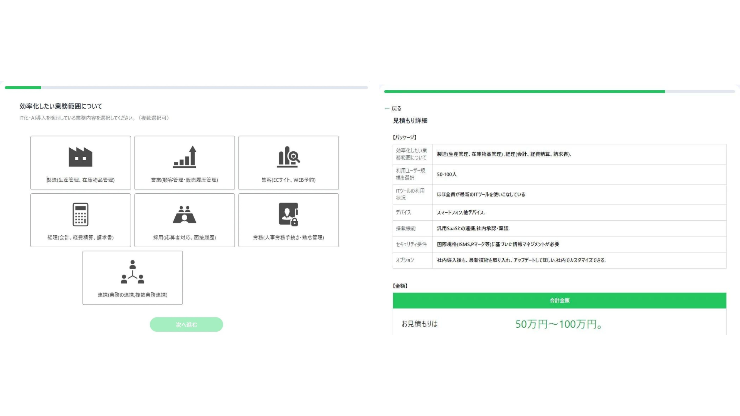The width and height of the screenshot is (740, 416).
Task: Toggle the 集客(ECサイト、WEB予約) option label
Action: 288,180
